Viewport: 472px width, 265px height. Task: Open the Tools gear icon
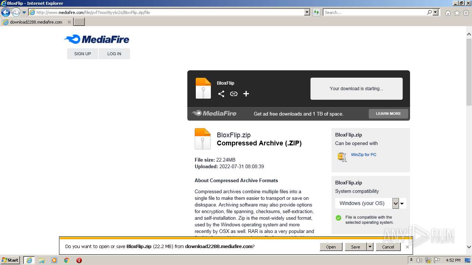tap(466, 13)
